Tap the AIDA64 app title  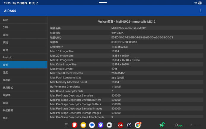click(10, 11)
